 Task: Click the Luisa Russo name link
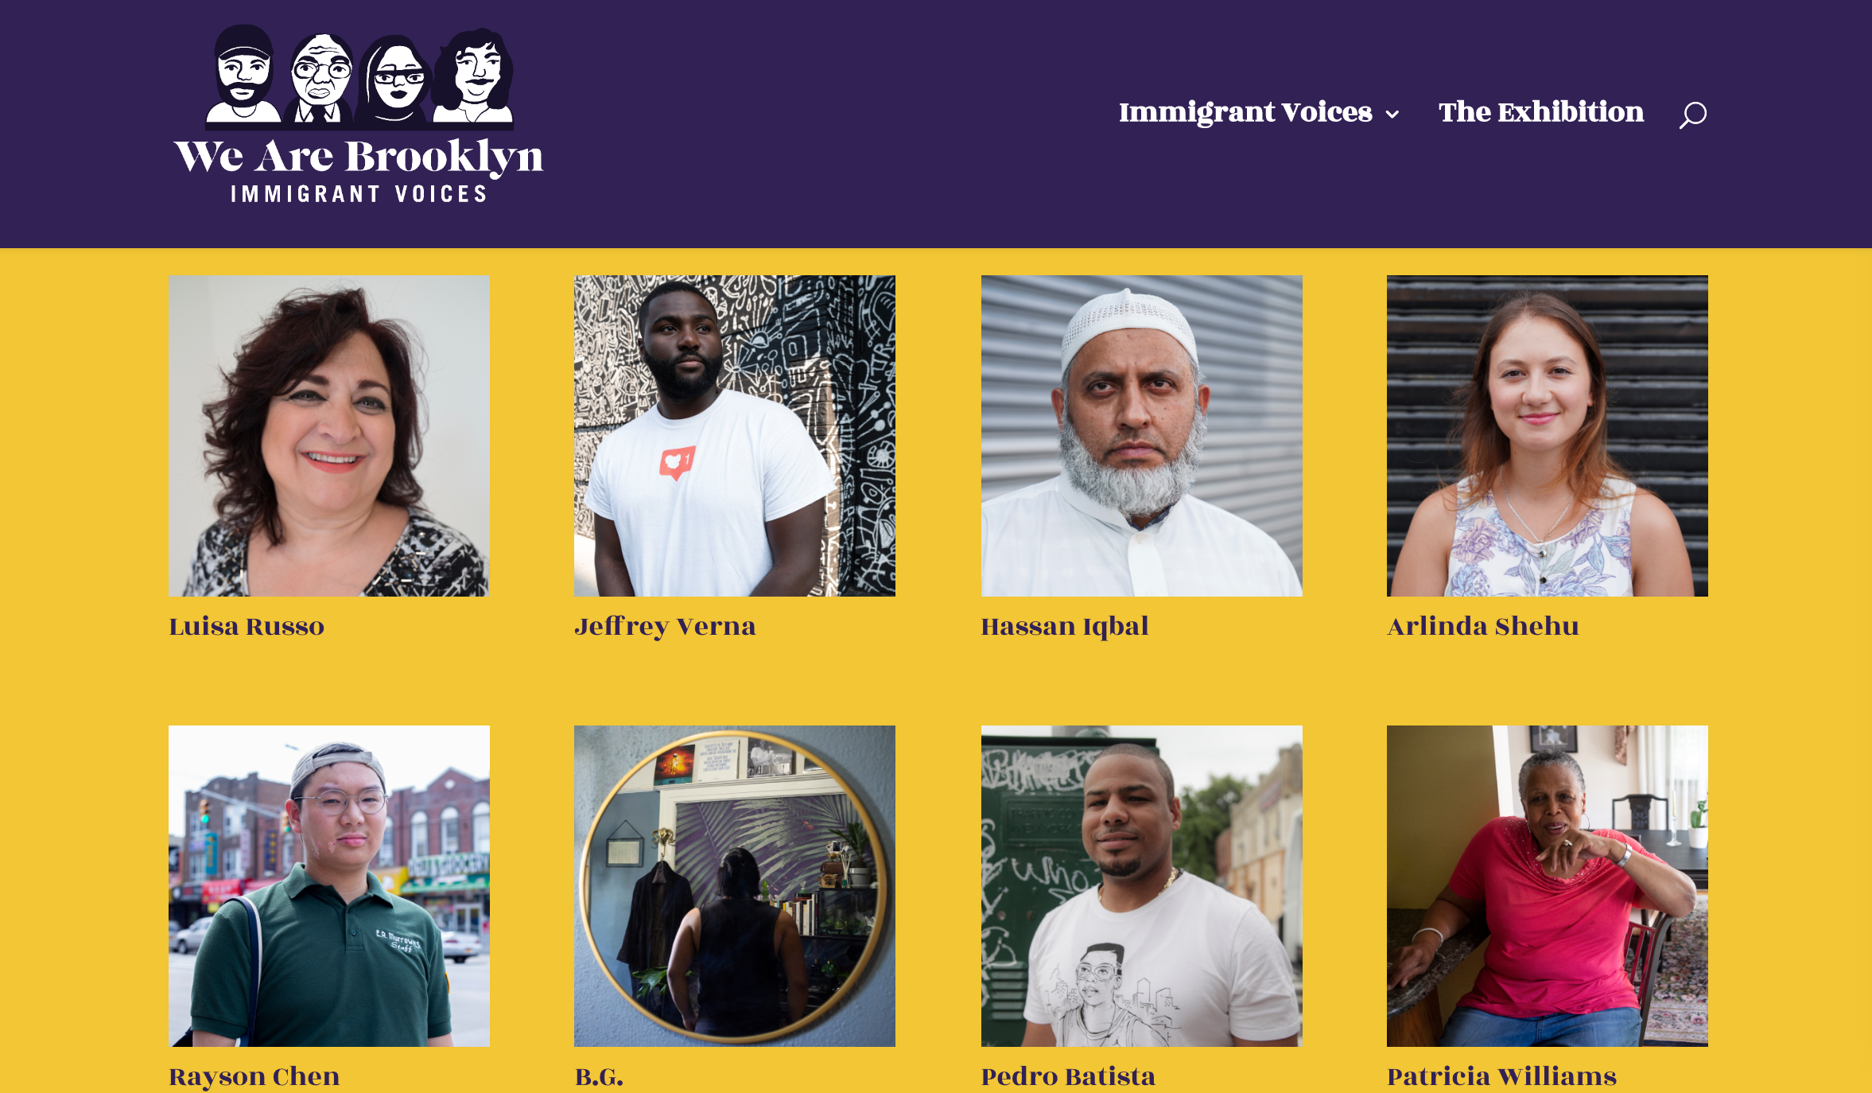(x=247, y=627)
